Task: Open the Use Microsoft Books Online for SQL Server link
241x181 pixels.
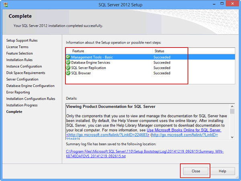Action: (184, 130)
